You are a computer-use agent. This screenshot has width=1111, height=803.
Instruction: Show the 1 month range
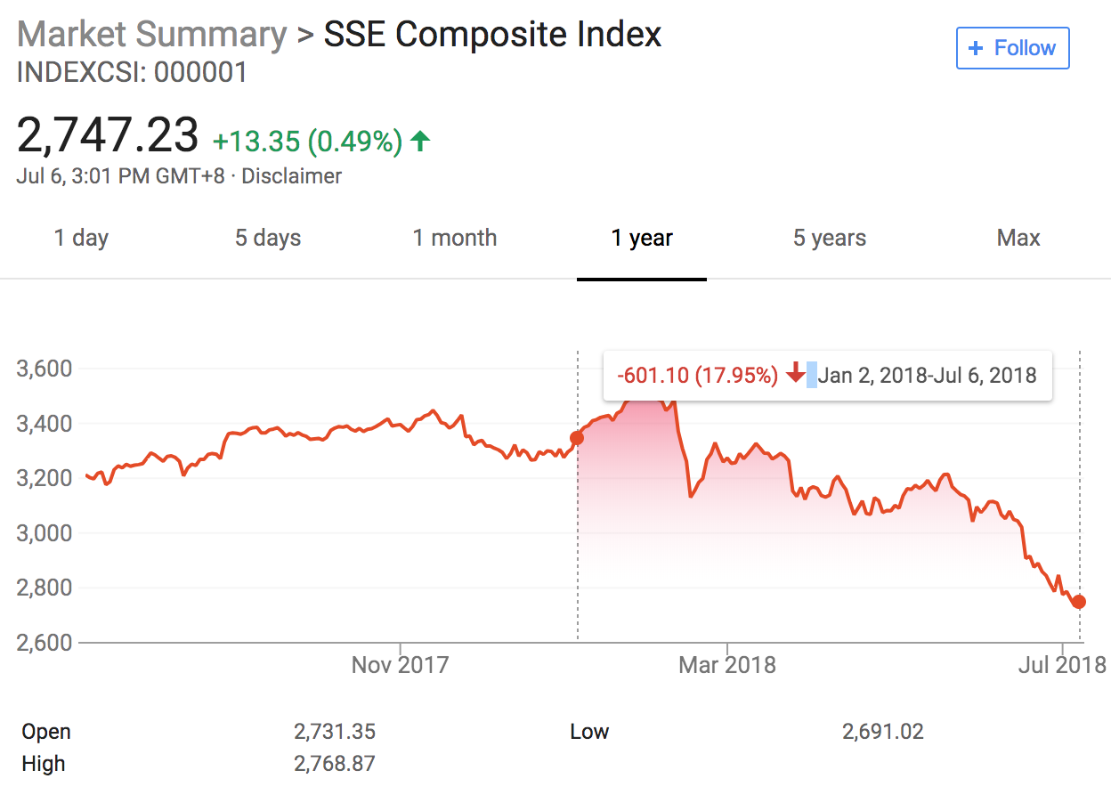pos(455,239)
